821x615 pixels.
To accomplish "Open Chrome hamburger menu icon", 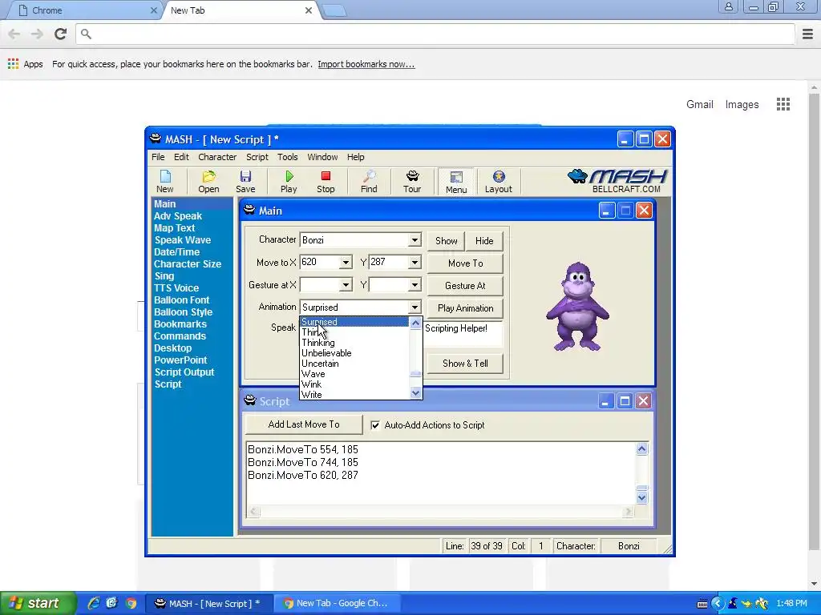I will pos(807,34).
